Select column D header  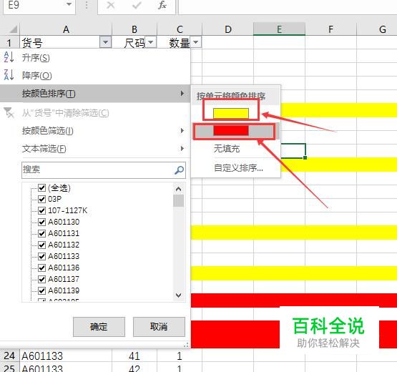click(228, 29)
